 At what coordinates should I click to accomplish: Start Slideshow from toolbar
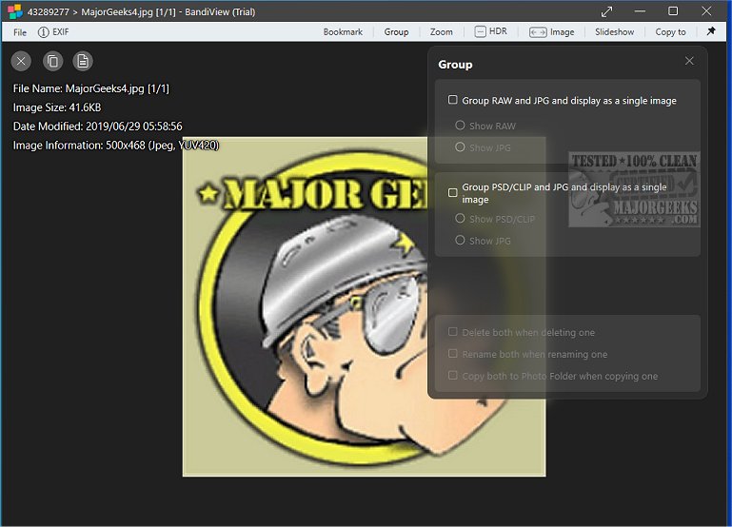coord(614,32)
